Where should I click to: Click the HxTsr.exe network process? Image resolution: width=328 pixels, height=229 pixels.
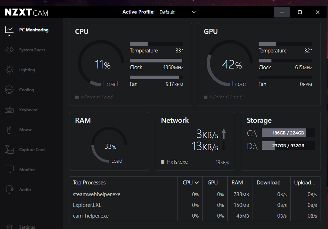click(177, 162)
